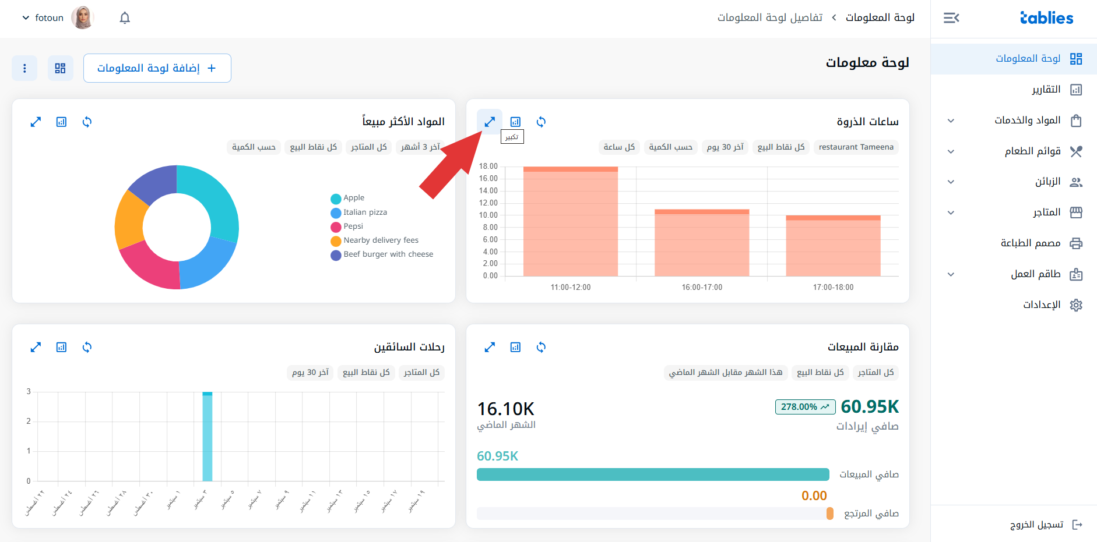Open report icon in driver trips card
Viewport: 1097px width, 542px height.
click(61, 347)
